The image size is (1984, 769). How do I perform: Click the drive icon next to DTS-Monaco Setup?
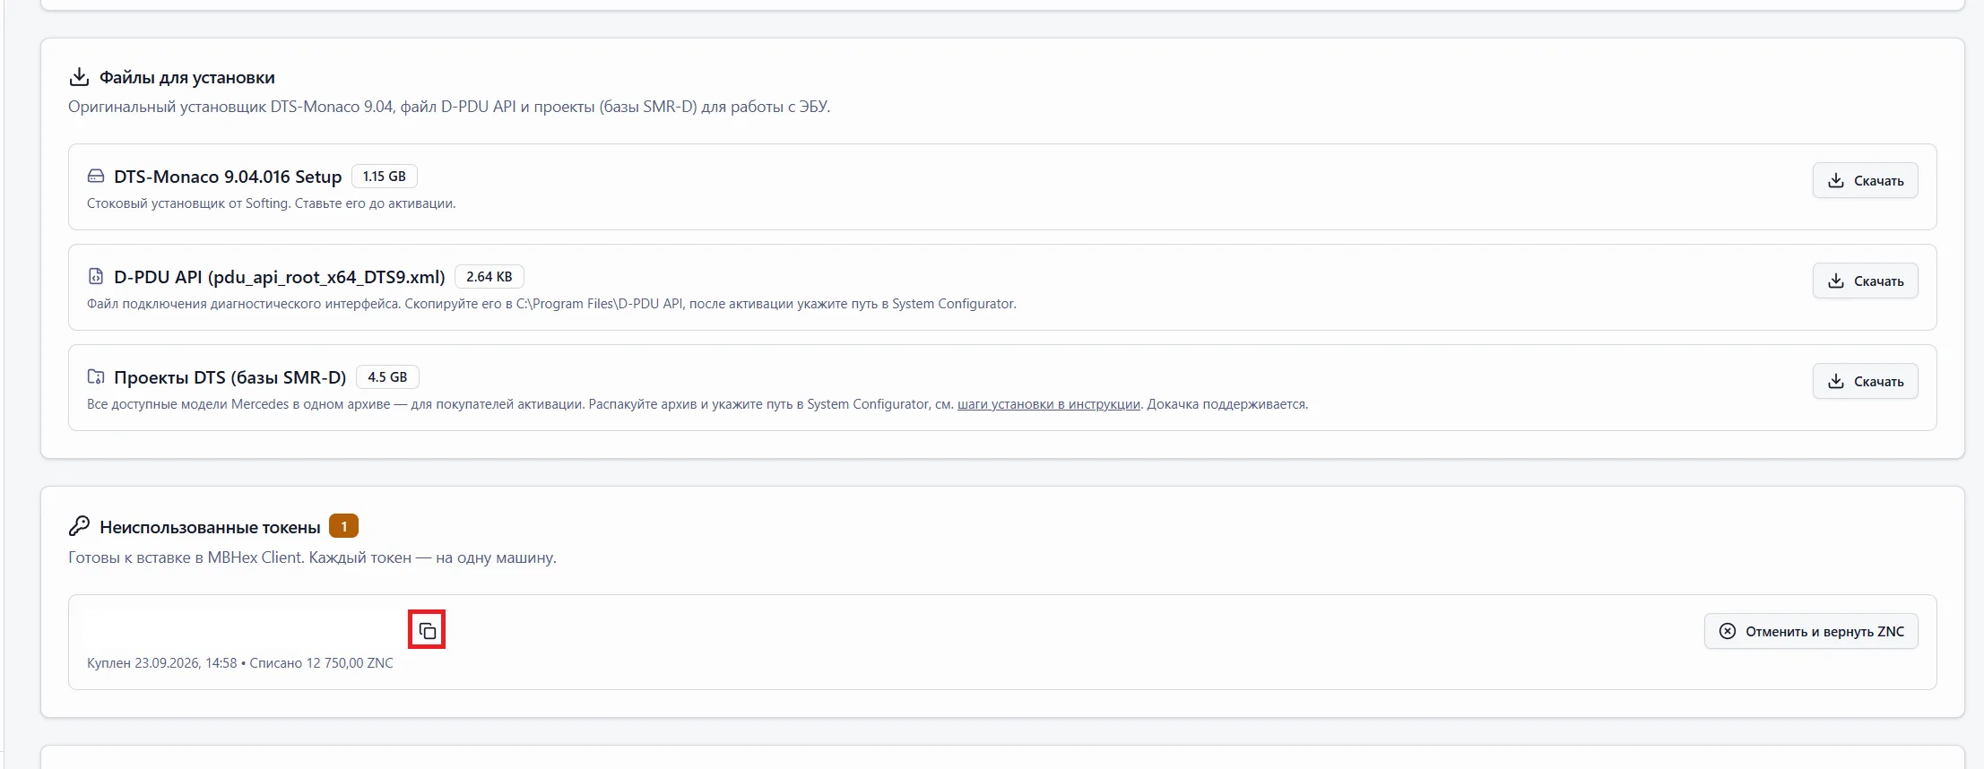[x=95, y=176]
